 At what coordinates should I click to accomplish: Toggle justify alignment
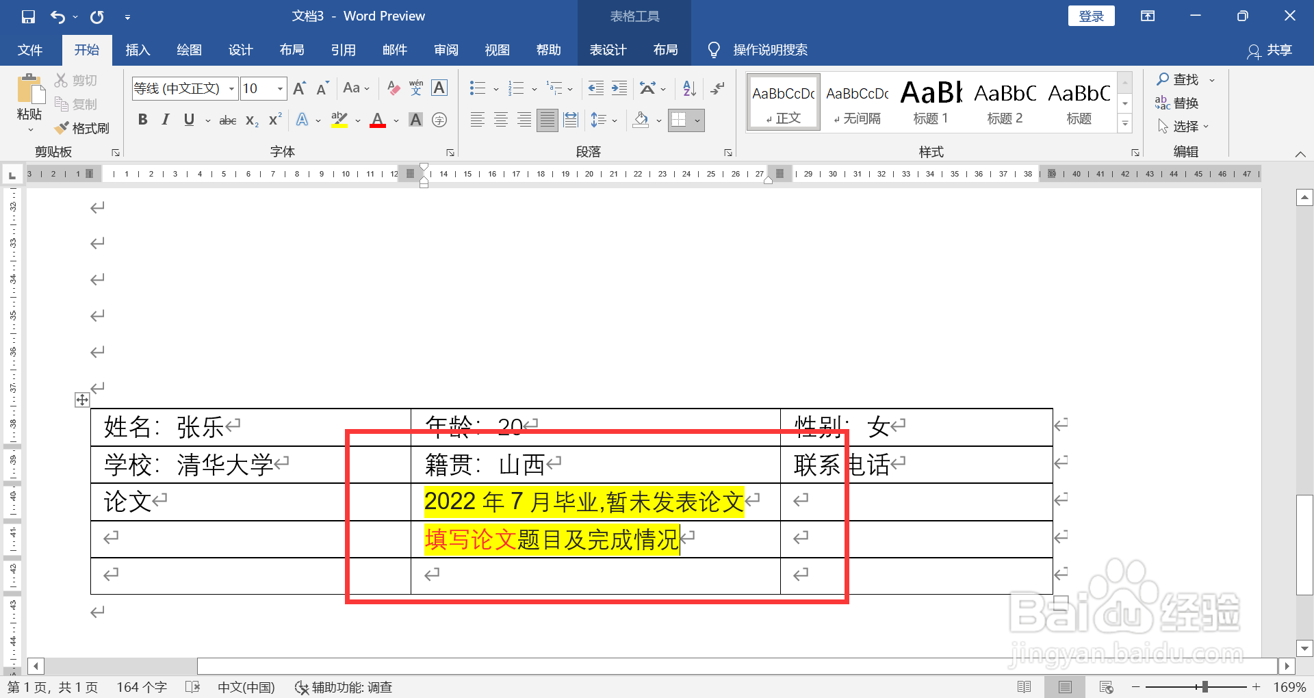tap(547, 120)
